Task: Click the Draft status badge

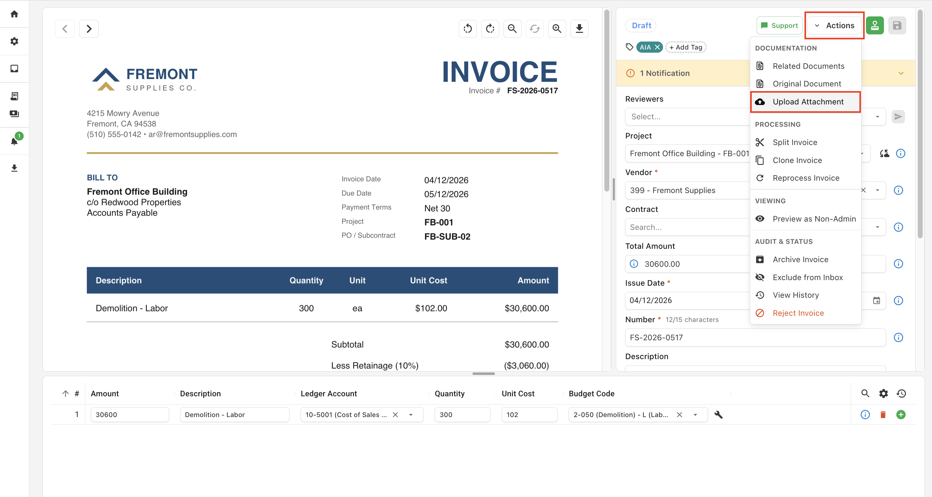Action: tap(641, 25)
